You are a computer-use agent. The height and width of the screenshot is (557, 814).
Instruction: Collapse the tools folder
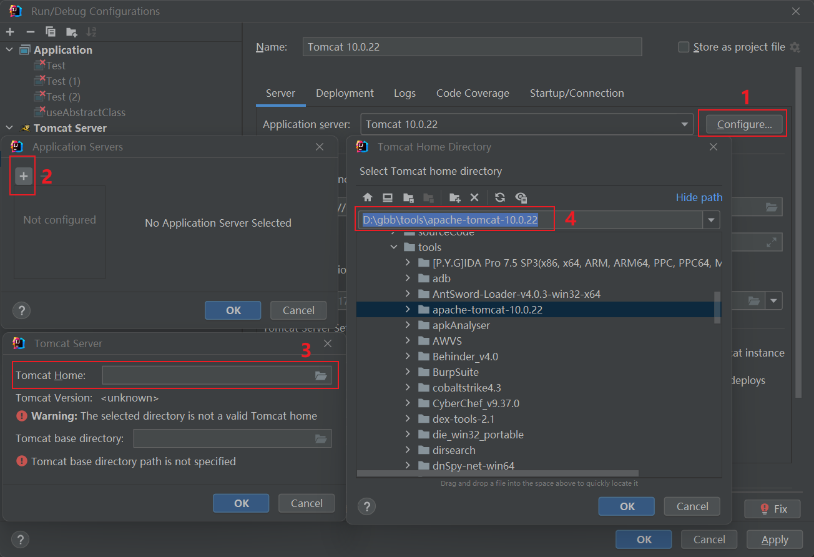click(394, 247)
